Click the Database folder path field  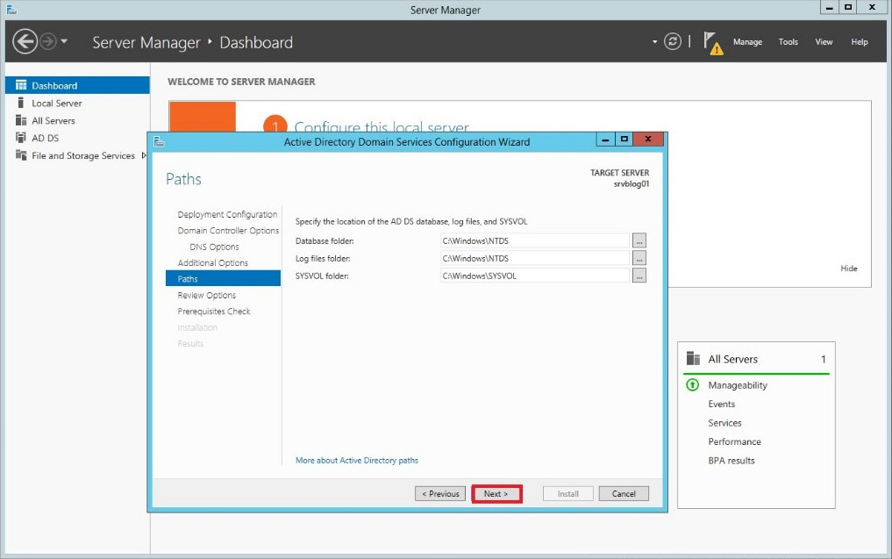click(535, 240)
